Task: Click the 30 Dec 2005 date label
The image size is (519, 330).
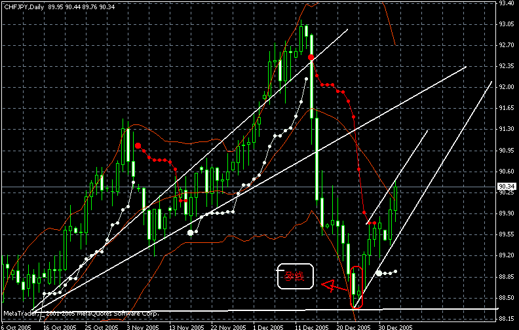Action: pyautogui.click(x=396, y=327)
